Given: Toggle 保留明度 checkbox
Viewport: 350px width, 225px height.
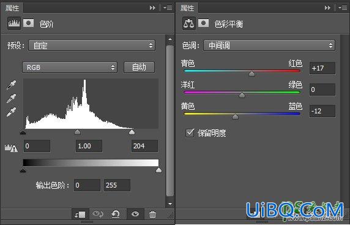Looking at the screenshot, I should (190, 132).
